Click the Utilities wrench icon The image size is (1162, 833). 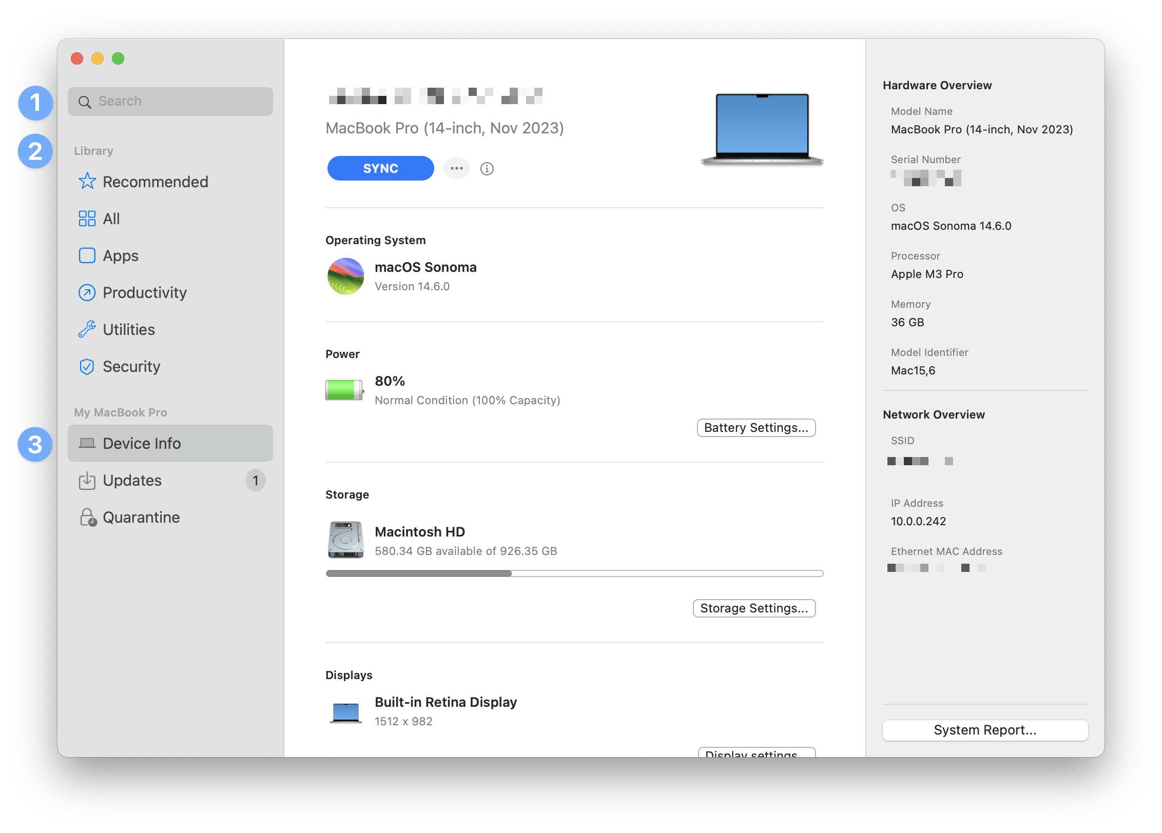pyautogui.click(x=87, y=329)
